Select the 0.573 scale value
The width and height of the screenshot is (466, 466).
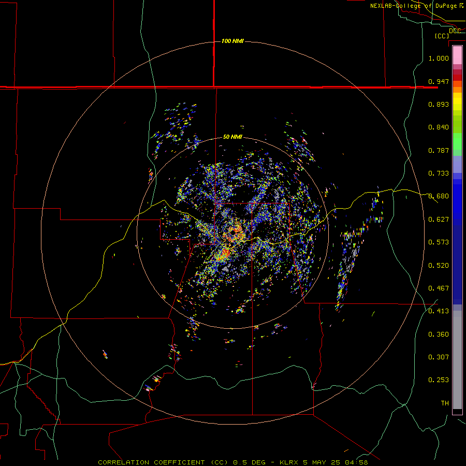point(439,242)
